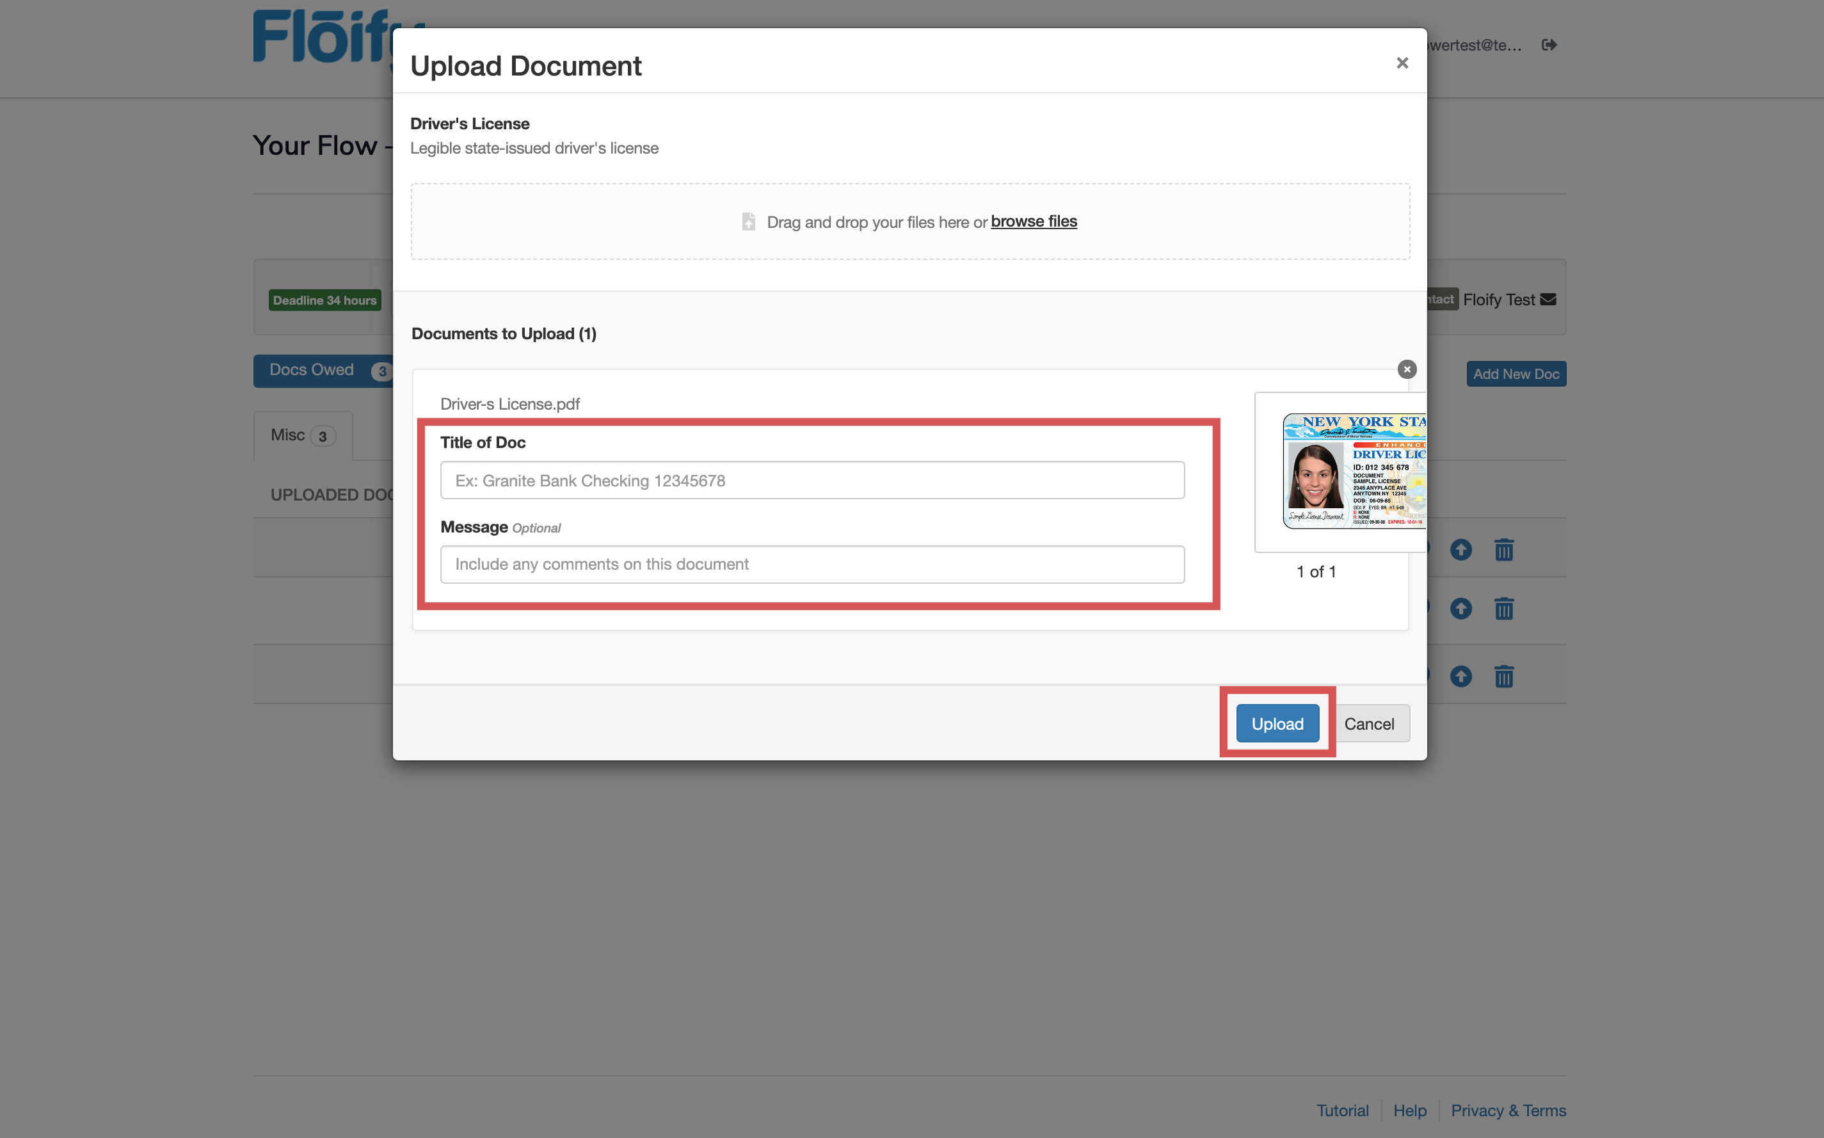Open the Tutorial footer link
The width and height of the screenshot is (1824, 1138).
coord(1341,1111)
